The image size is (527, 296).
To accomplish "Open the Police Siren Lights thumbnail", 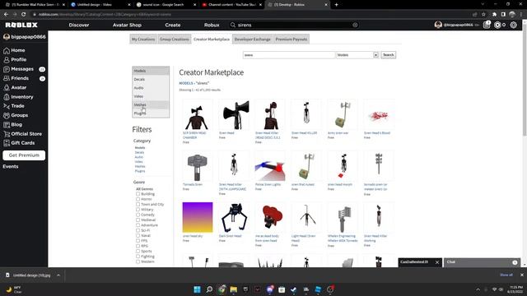I will tap(269, 166).
